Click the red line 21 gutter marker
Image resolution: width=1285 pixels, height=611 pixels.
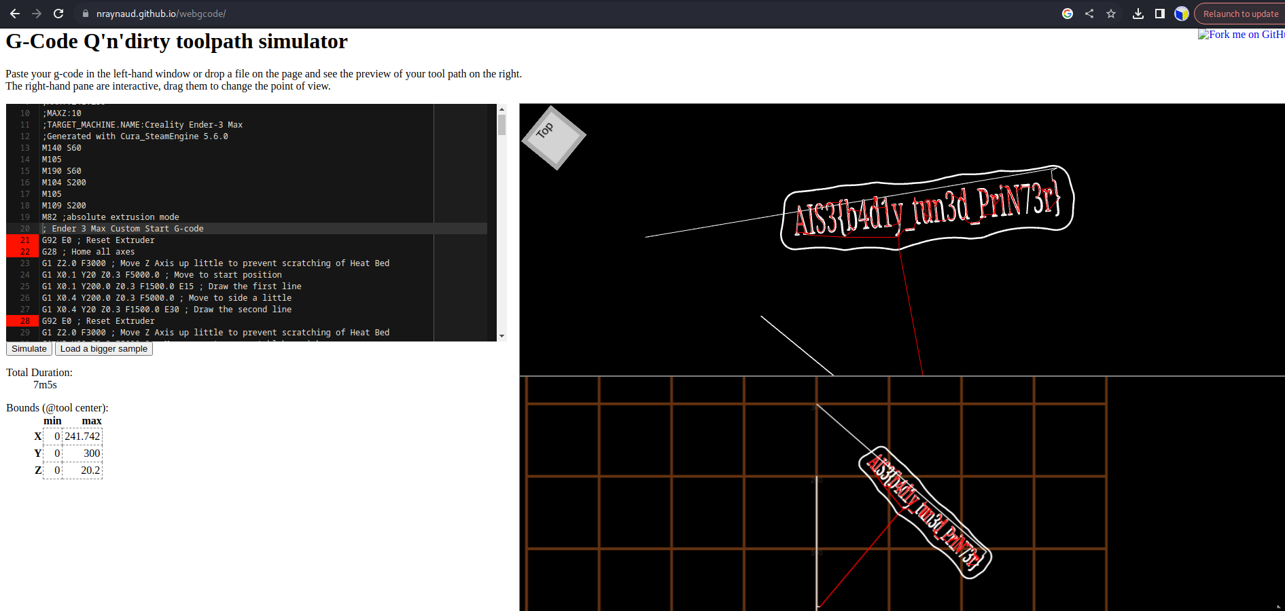tap(24, 240)
